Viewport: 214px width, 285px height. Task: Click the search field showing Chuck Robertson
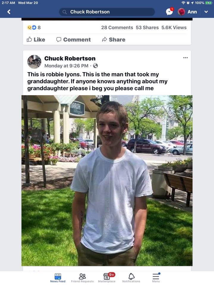107,12
